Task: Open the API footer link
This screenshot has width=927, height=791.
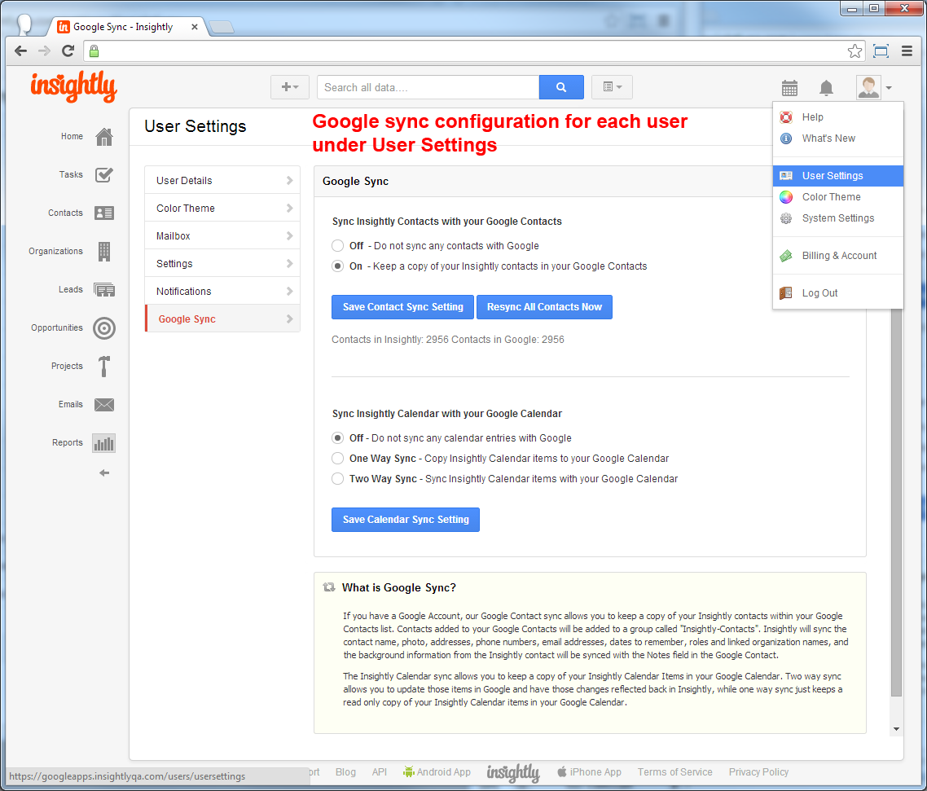Action: click(379, 772)
